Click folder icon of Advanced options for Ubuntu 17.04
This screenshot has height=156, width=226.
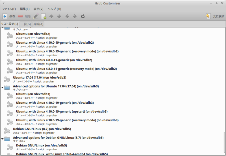coord(7,87)
